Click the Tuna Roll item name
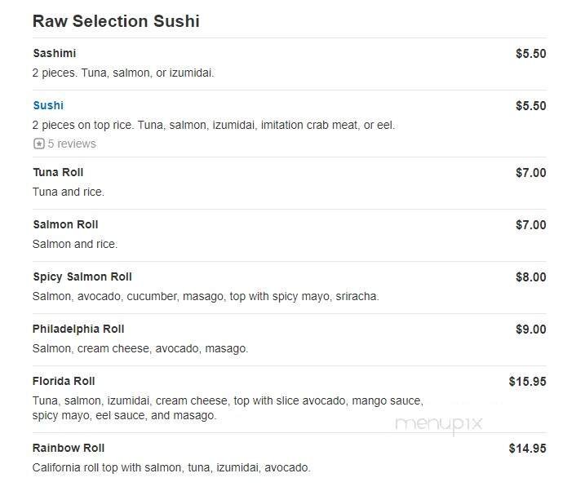Image resolution: width=585 pixels, height=491 pixels. [x=58, y=172]
